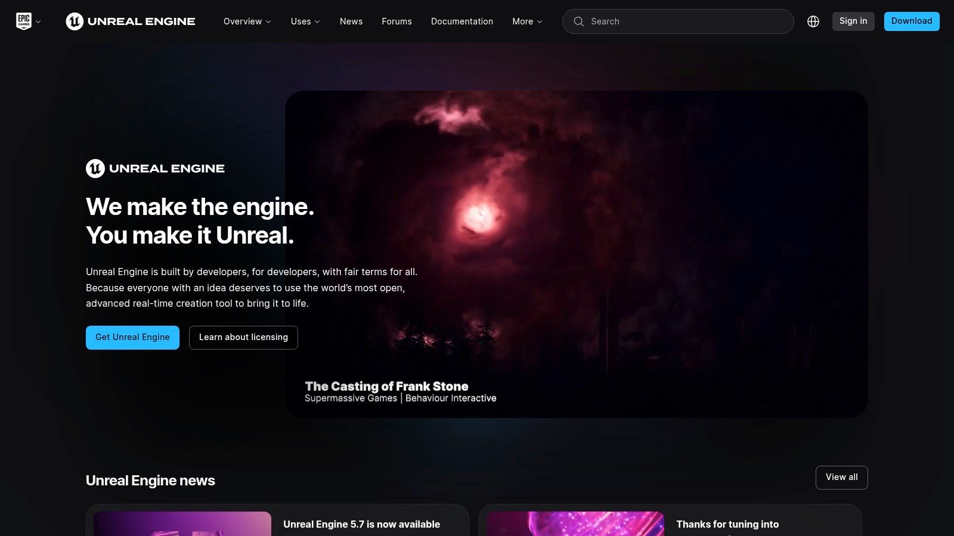
Task: Open the Unreal Engine 5.7 announcement
Action: tap(362, 524)
